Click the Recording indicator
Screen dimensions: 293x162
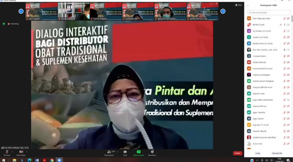tap(13, 24)
